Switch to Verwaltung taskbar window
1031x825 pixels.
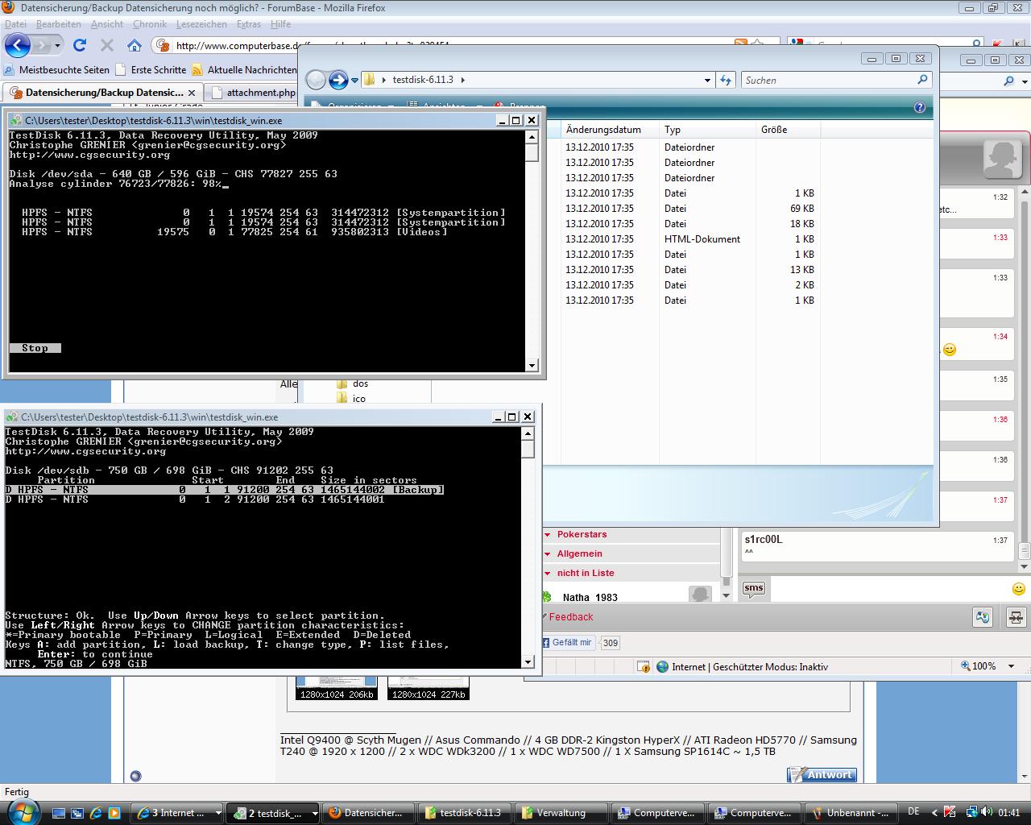(x=561, y=813)
